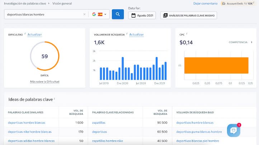
Task: Open the Dificultad info icon
Action: tap(25, 34)
